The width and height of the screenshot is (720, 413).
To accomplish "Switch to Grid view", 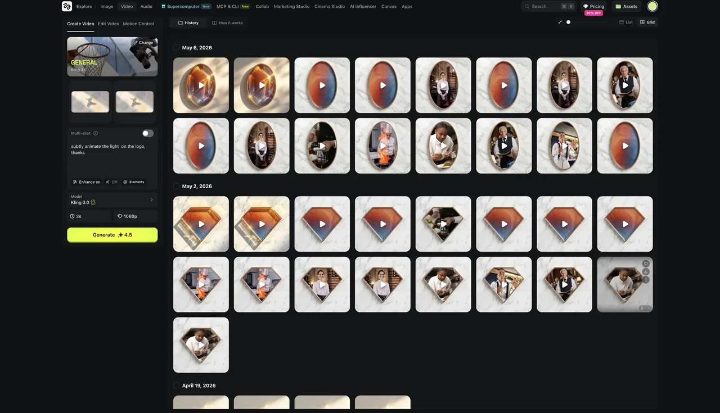I will point(647,22).
